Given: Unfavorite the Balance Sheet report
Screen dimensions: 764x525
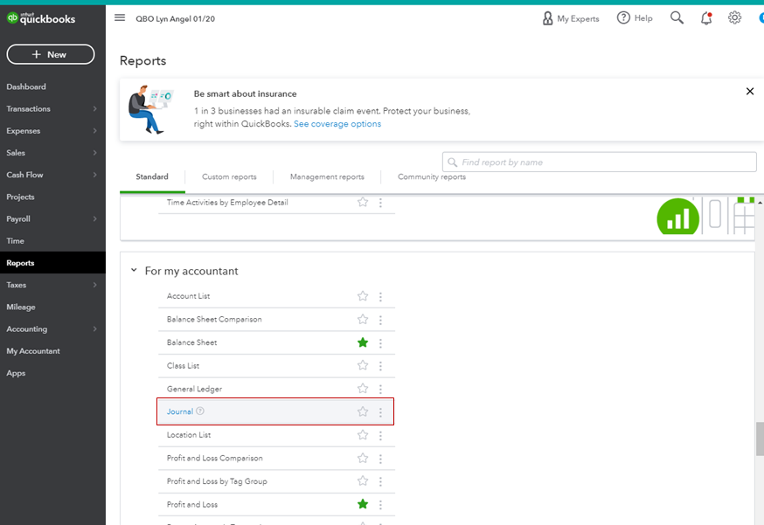Looking at the screenshot, I should (x=363, y=342).
